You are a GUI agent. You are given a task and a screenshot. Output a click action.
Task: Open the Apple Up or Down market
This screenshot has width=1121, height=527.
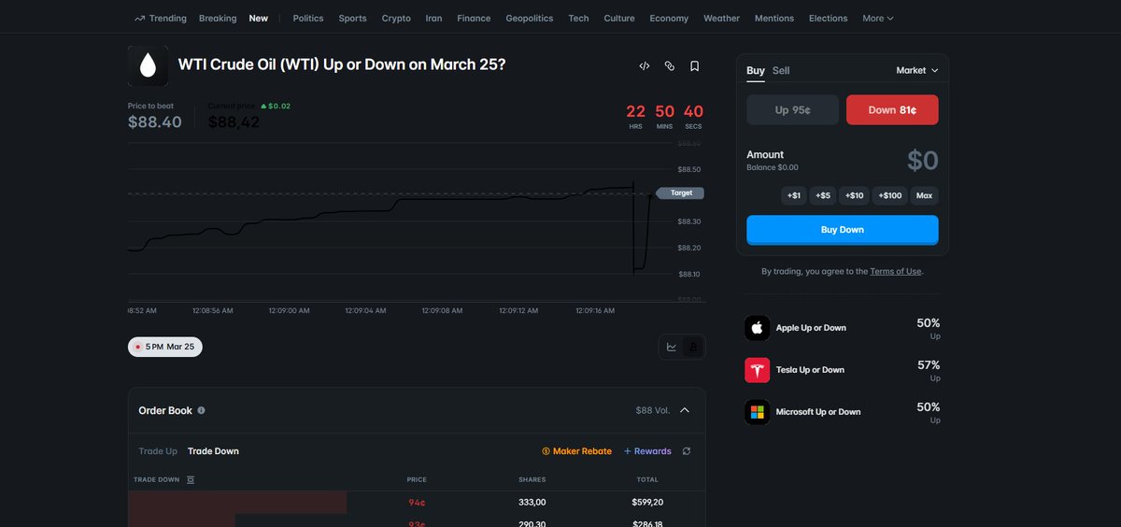point(811,328)
